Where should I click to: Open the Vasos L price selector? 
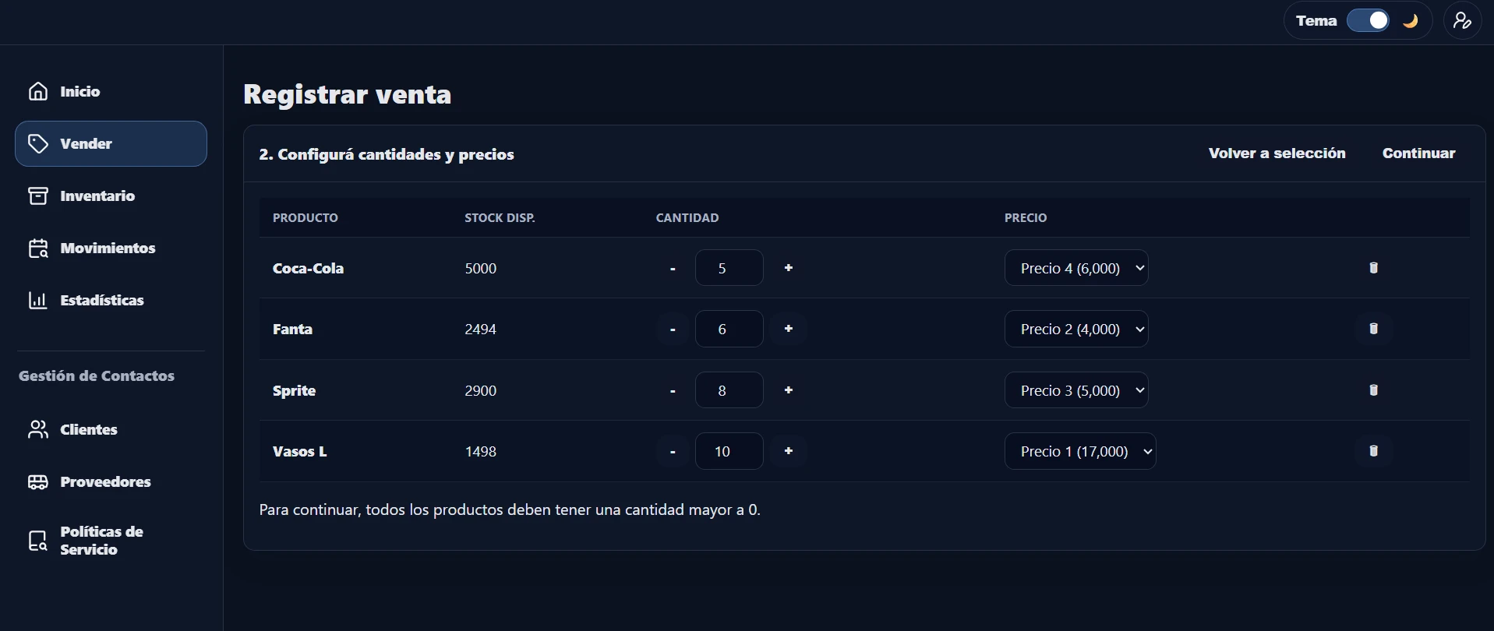[1079, 451]
